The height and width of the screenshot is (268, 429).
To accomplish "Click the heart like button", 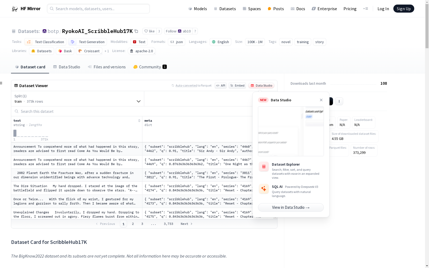I will coord(149,31).
